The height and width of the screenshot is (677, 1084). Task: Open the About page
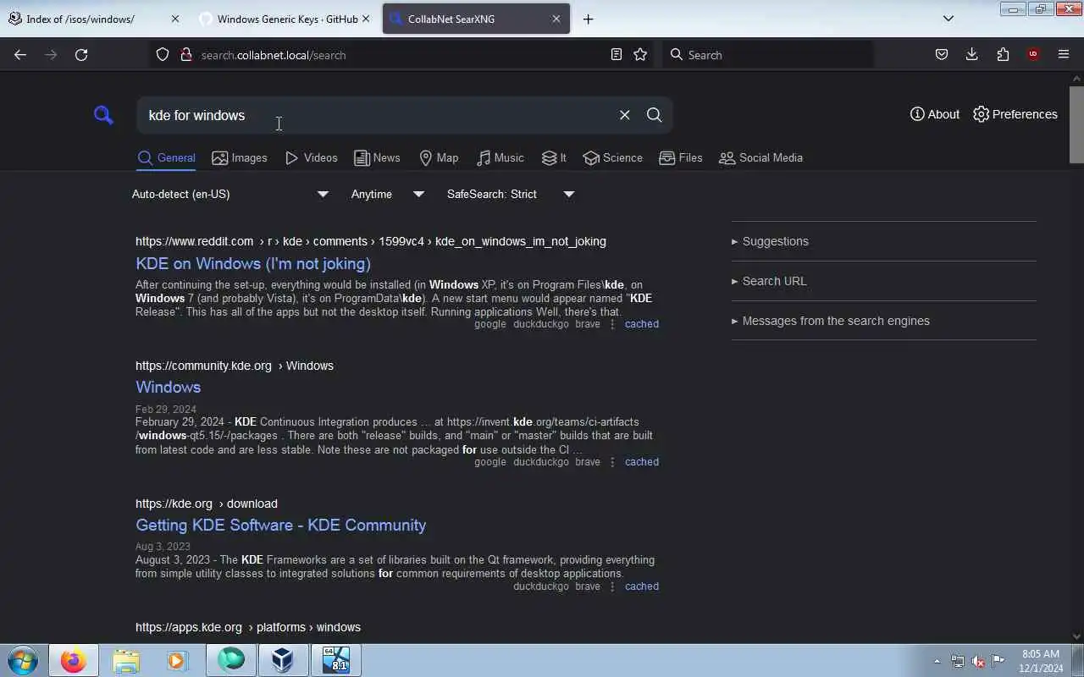point(935,114)
